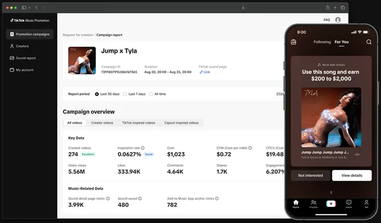The image size is (381, 223).
Task: Switch to Capcut inspired videos tab
Action: pos(181,123)
